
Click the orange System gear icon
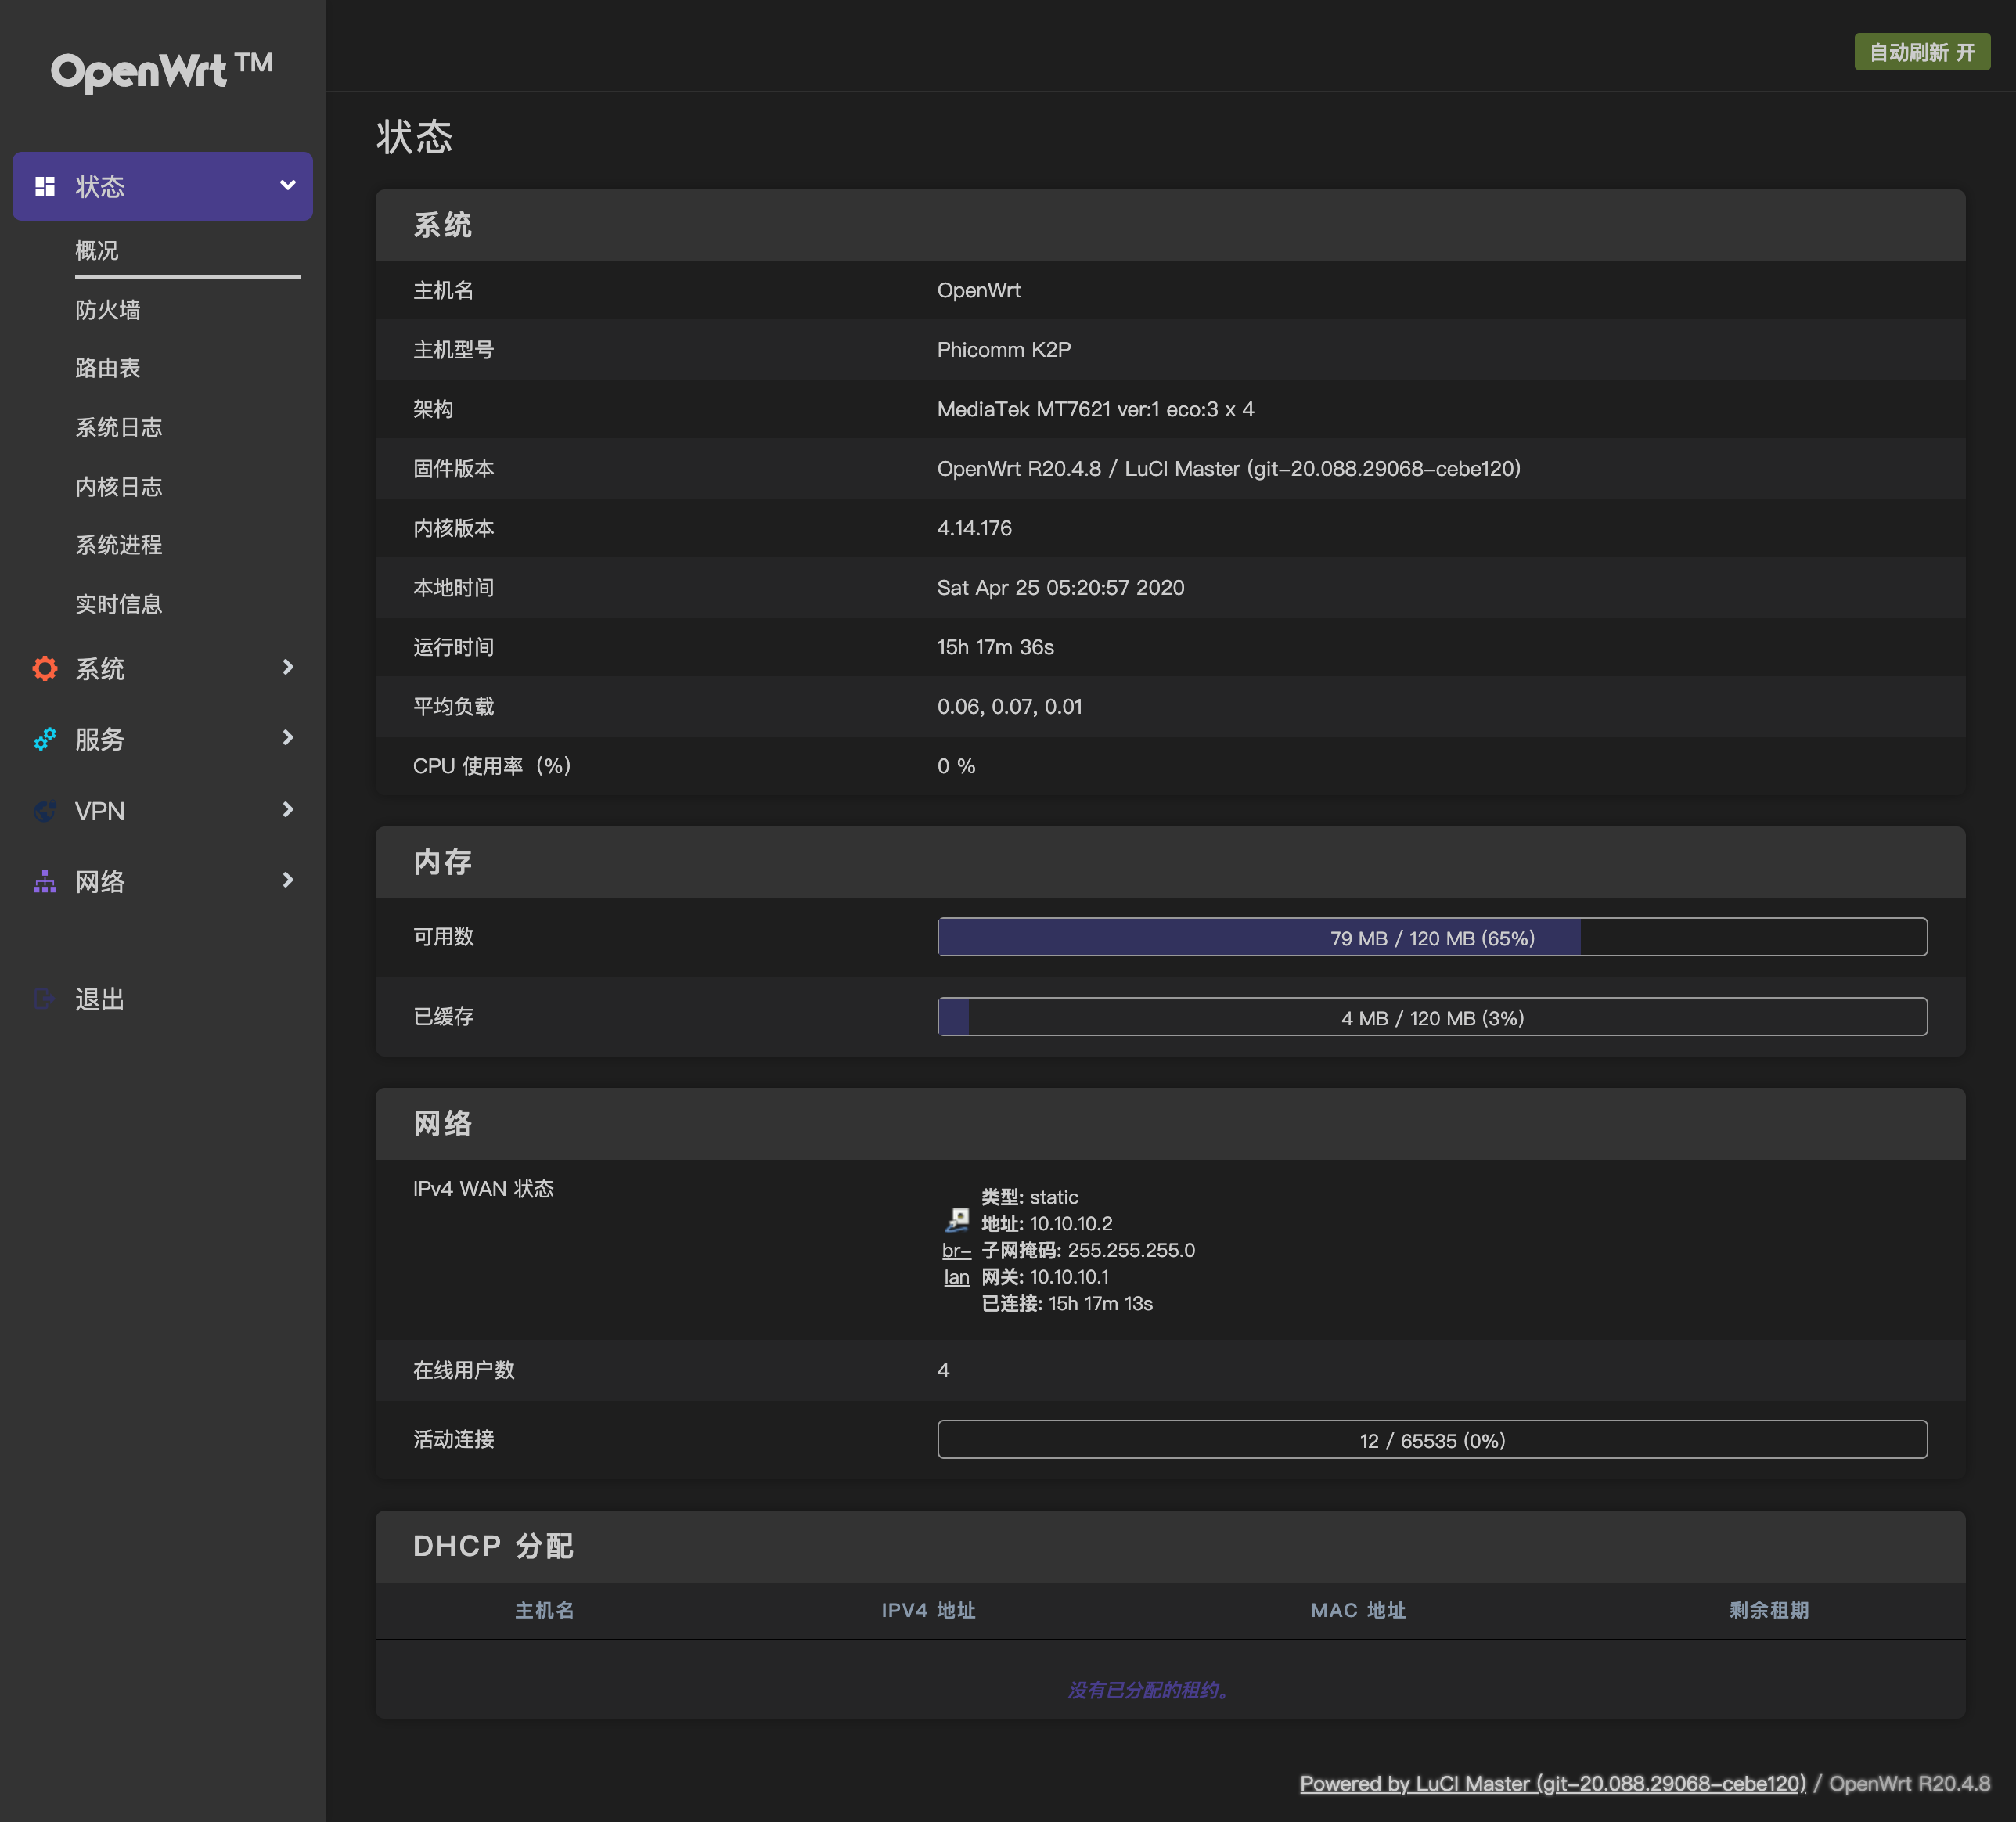tap(45, 668)
